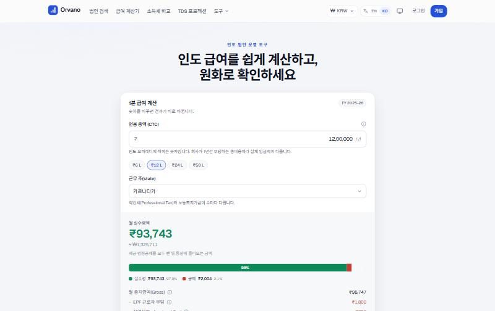Click the Orvano logo icon
The height and width of the screenshot is (311, 495).
53,10
